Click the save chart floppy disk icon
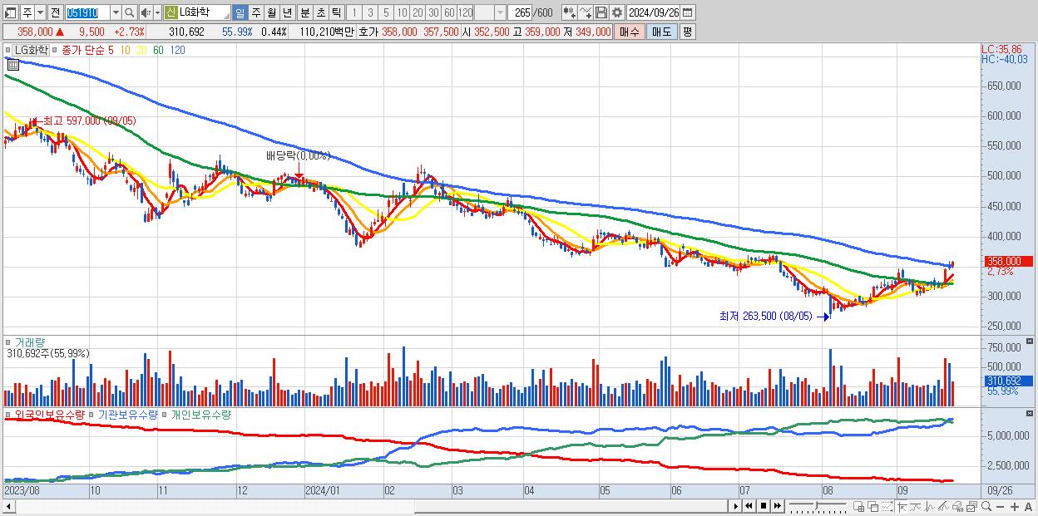This screenshot has height=516, width=1038. [x=601, y=12]
